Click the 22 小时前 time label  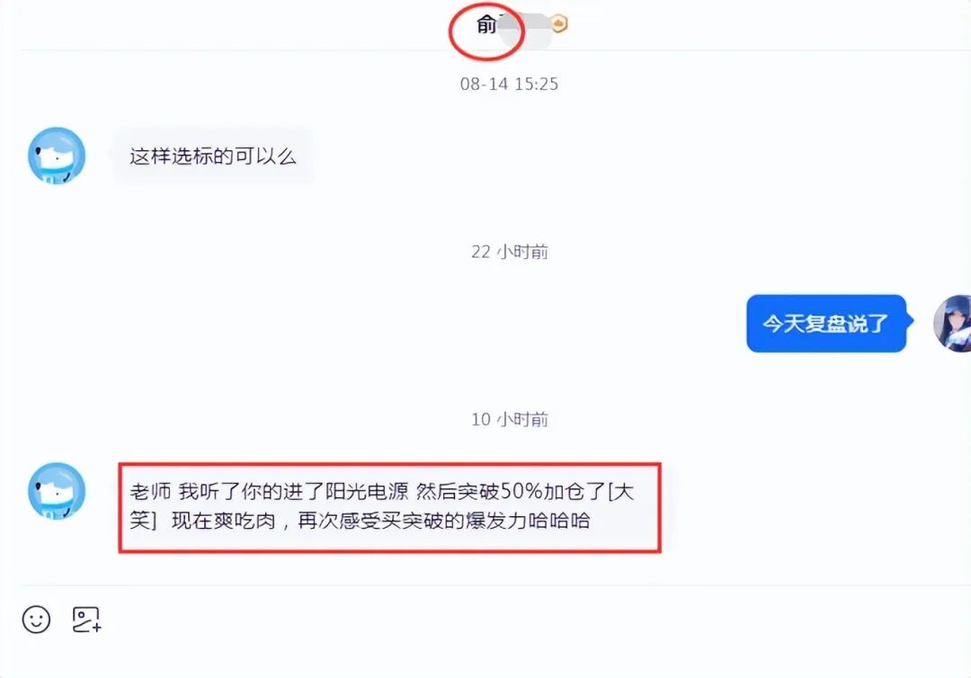[509, 252]
